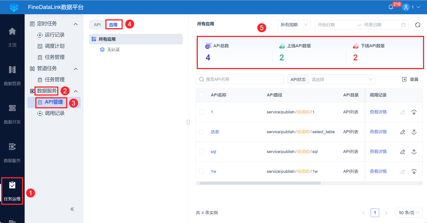Viewport: 427px width, 223px height.
Task: Click the API总数 statistic icon
Action: [208, 46]
